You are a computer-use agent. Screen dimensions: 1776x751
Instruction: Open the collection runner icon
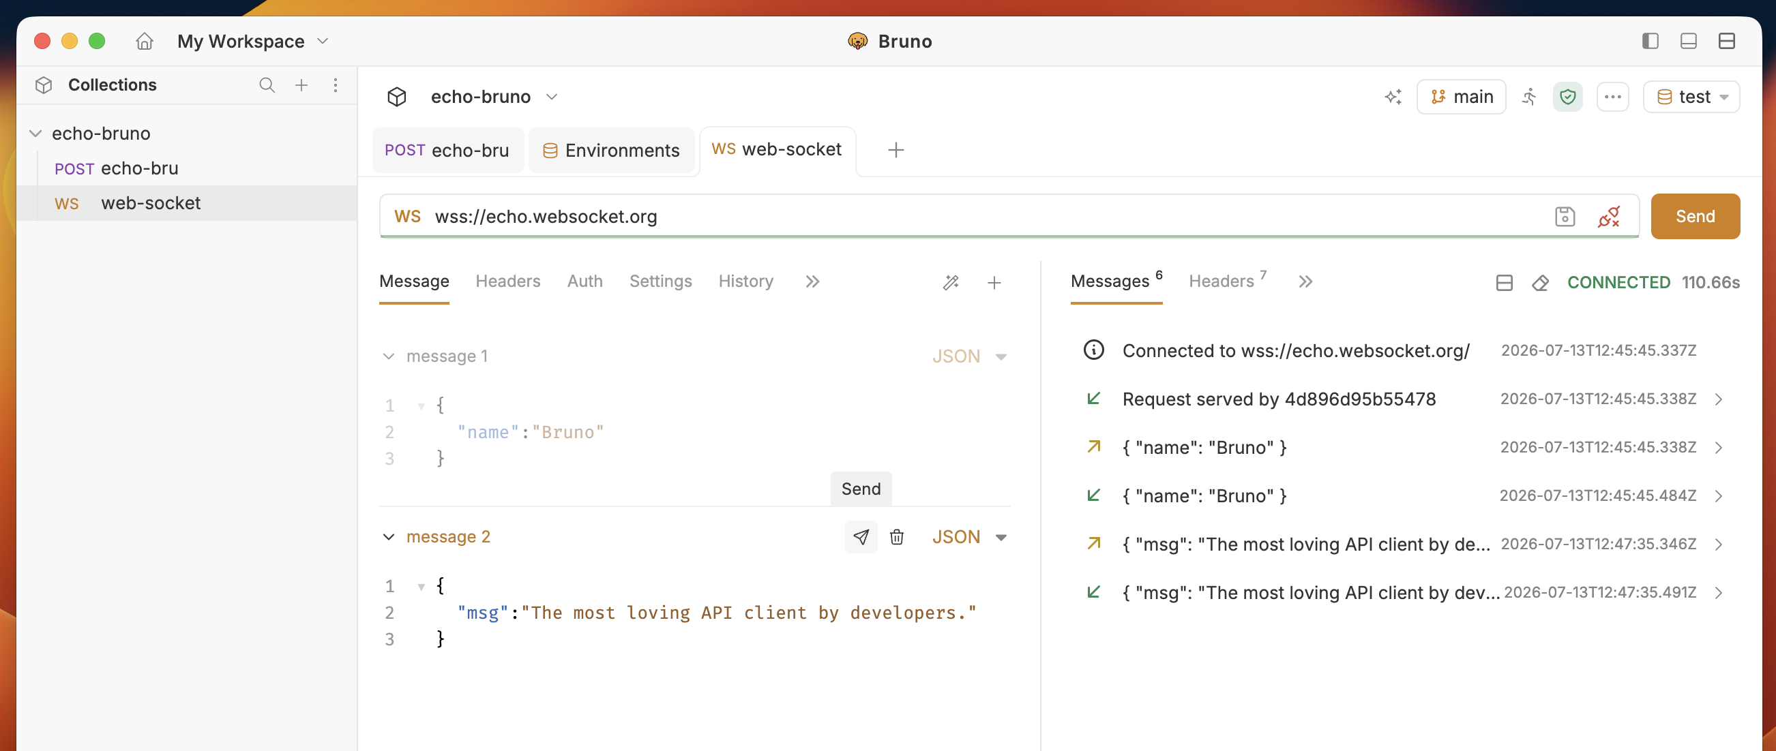(1529, 97)
